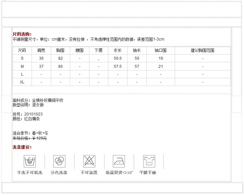Click sleeve length value 57

137,67
